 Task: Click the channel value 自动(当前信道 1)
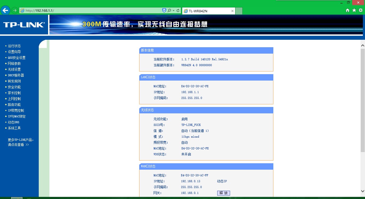[x=195, y=131]
